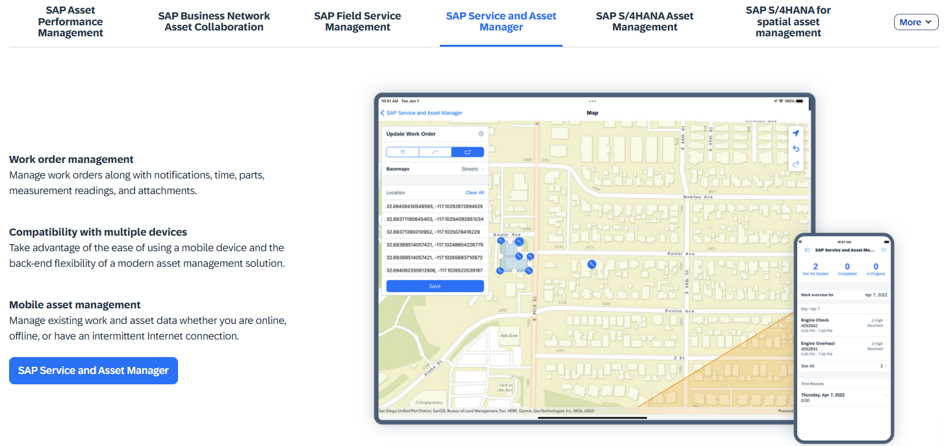Image resolution: width=946 pixels, height=446 pixels.
Task: Click the Boston Ave street label
Action: (680, 312)
